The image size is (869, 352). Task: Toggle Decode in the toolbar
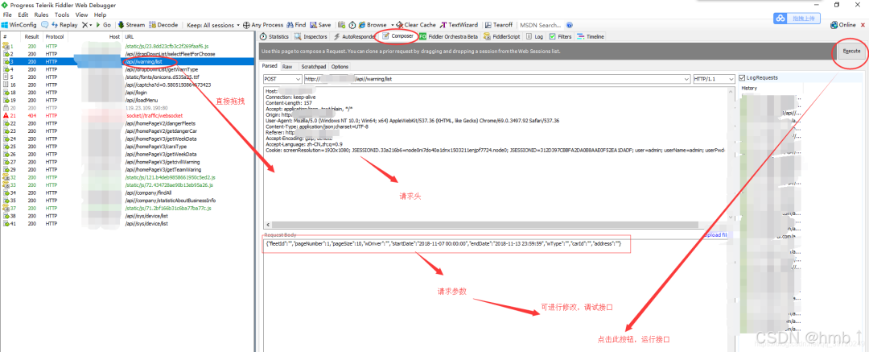163,25
